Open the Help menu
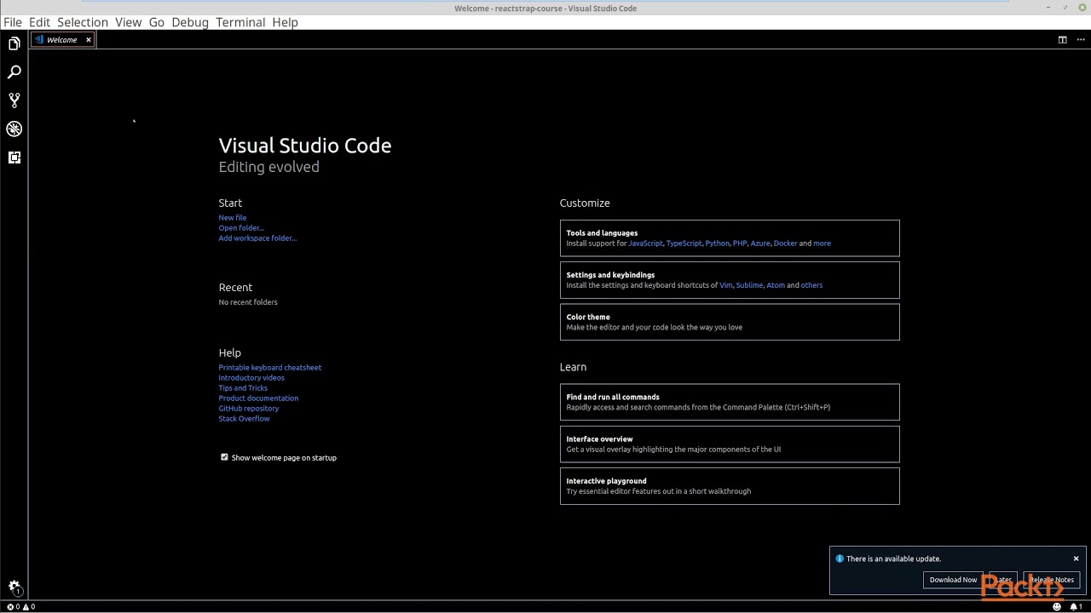Screen dimensions: 1091x613 pos(285,22)
